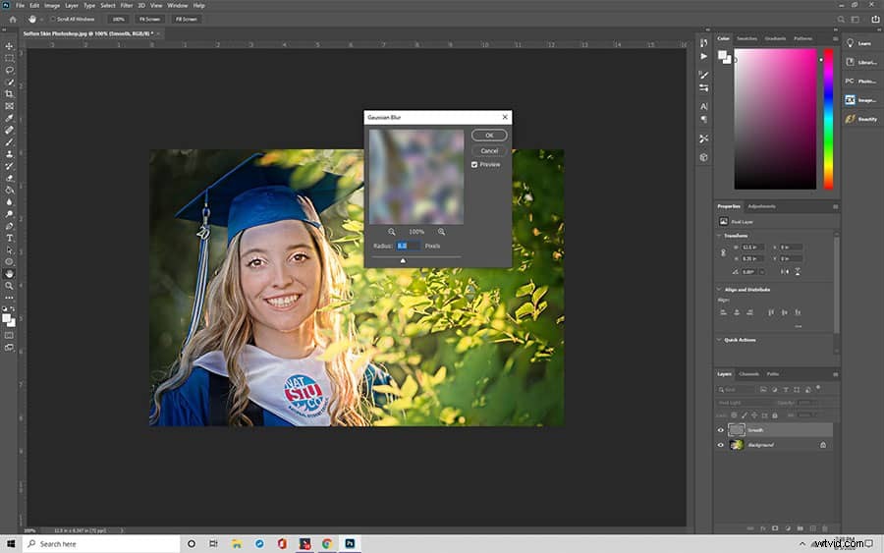Select the Smooth layer thumbnail

(x=737, y=430)
